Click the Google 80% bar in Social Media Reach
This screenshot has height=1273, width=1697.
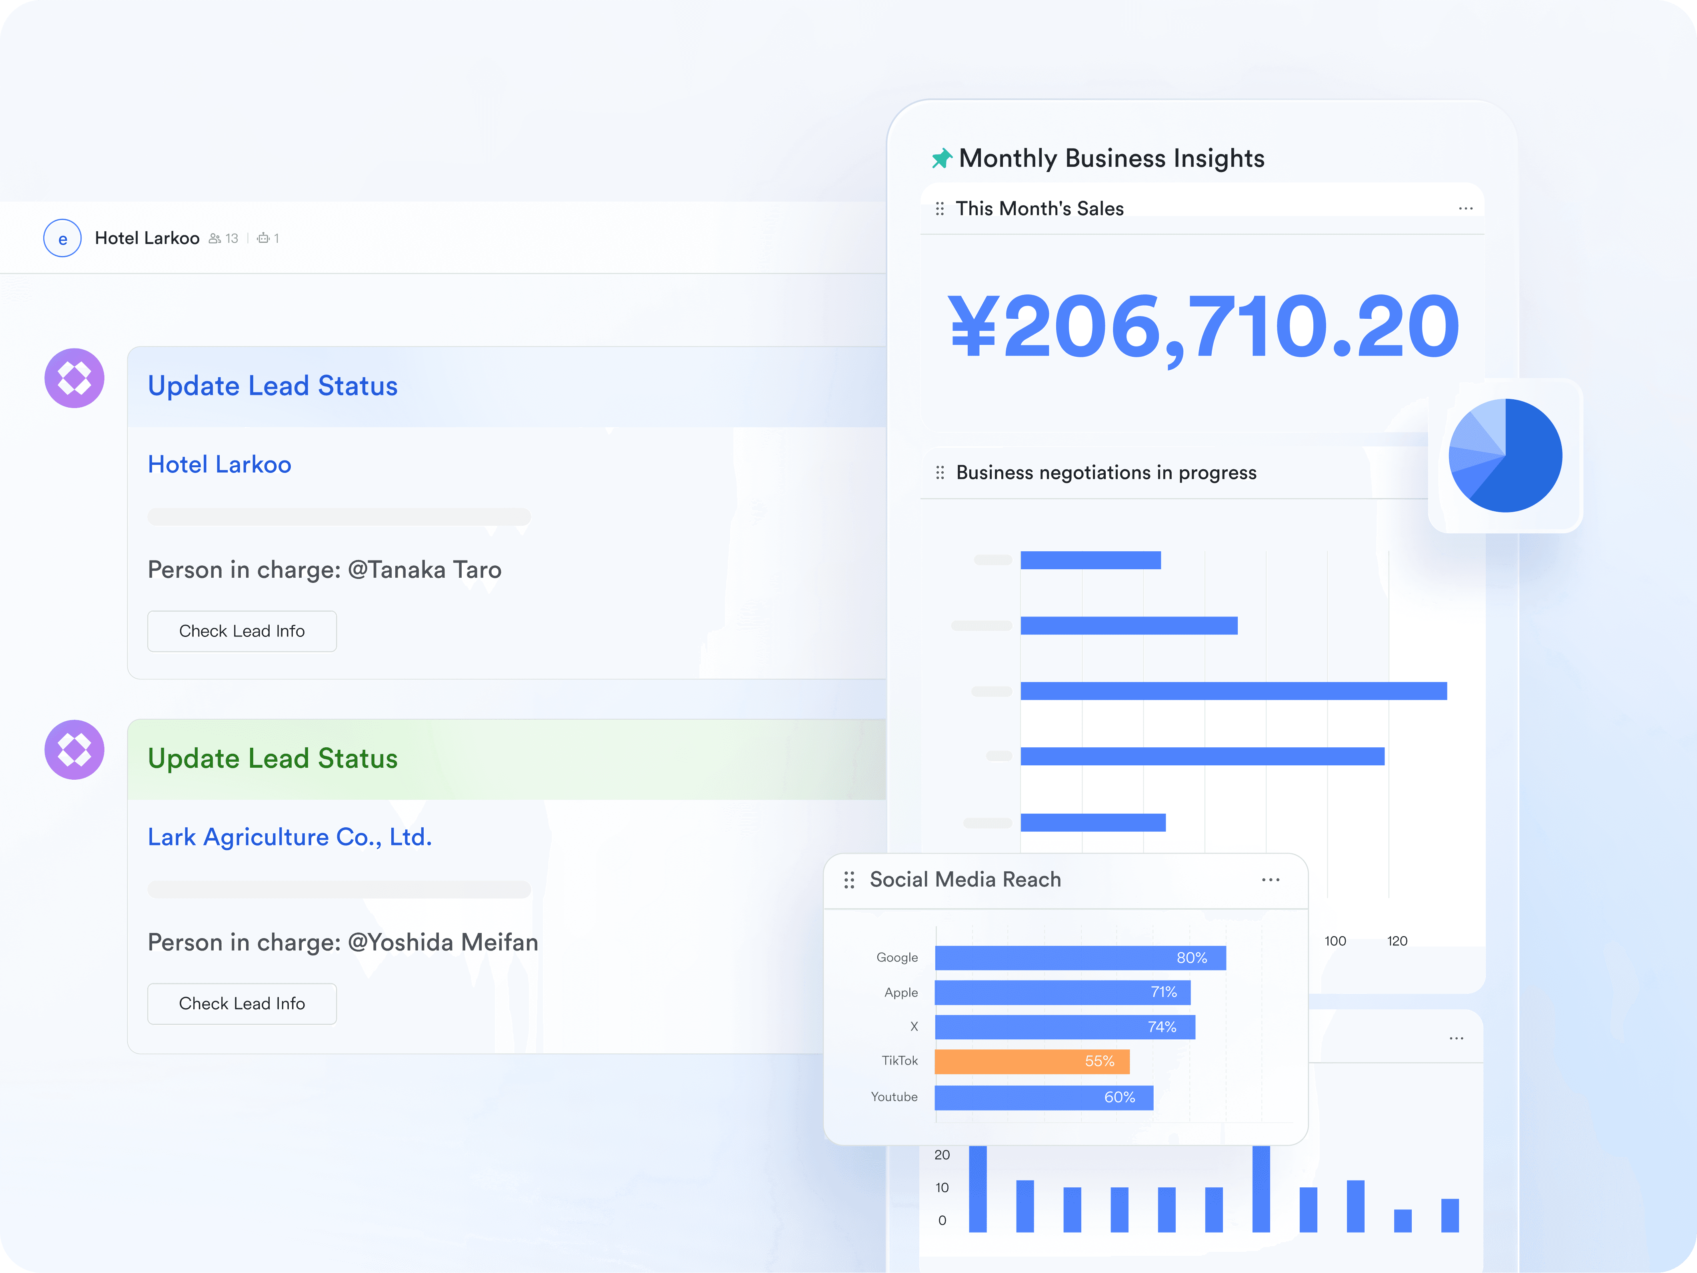(x=1079, y=958)
